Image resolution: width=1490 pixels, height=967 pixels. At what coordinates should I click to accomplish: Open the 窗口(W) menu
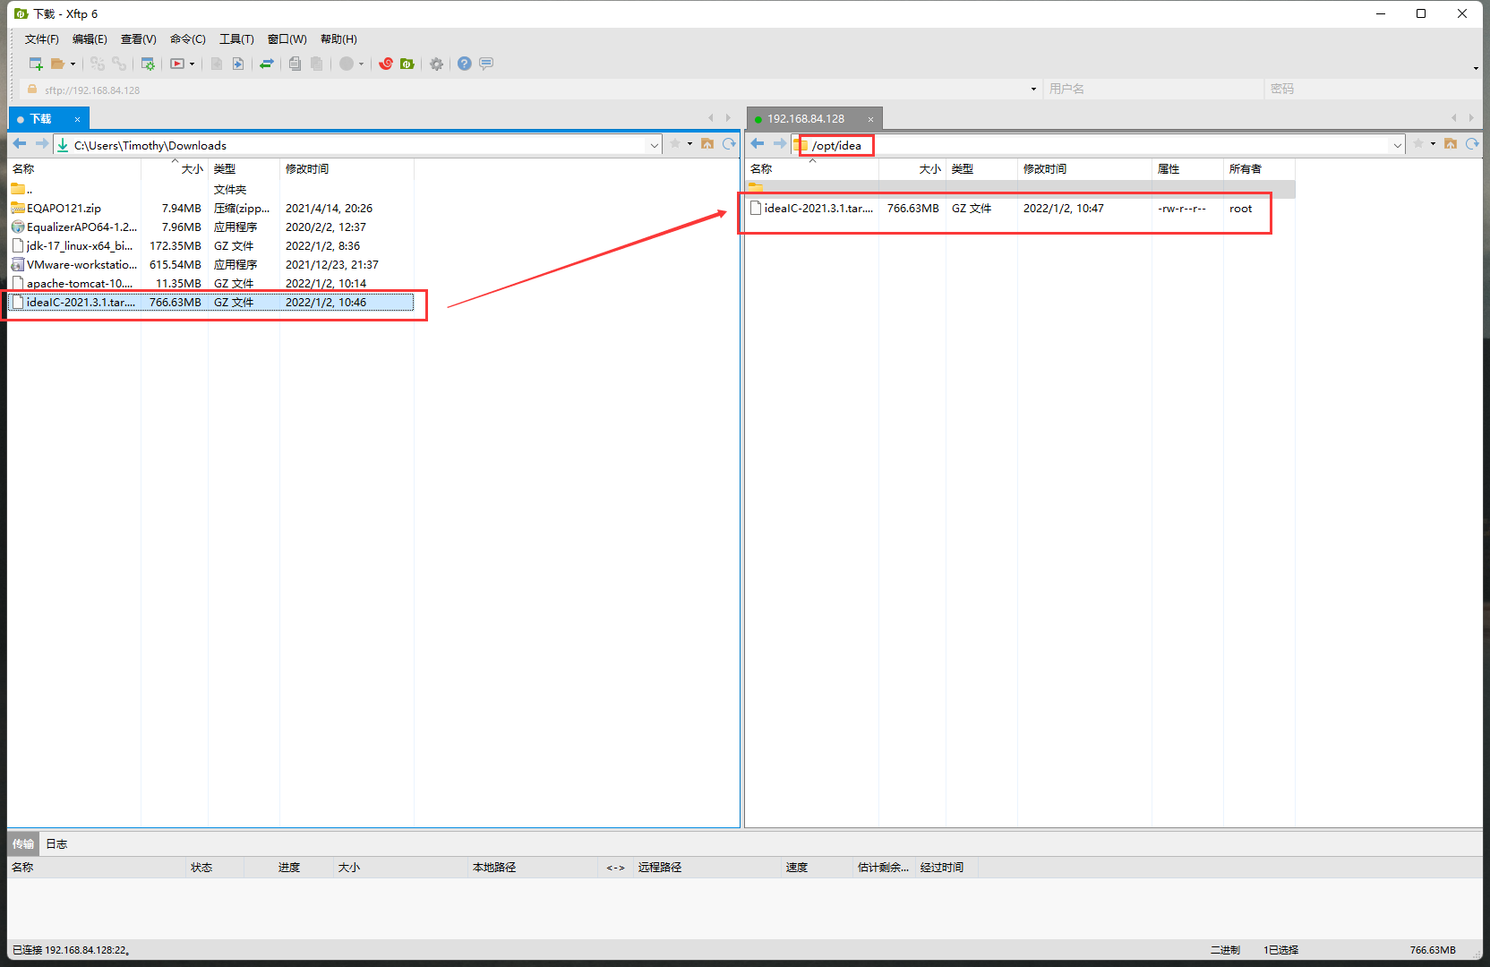click(x=287, y=39)
